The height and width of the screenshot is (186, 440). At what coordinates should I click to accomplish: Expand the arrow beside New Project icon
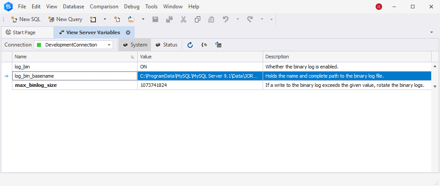(105, 19)
